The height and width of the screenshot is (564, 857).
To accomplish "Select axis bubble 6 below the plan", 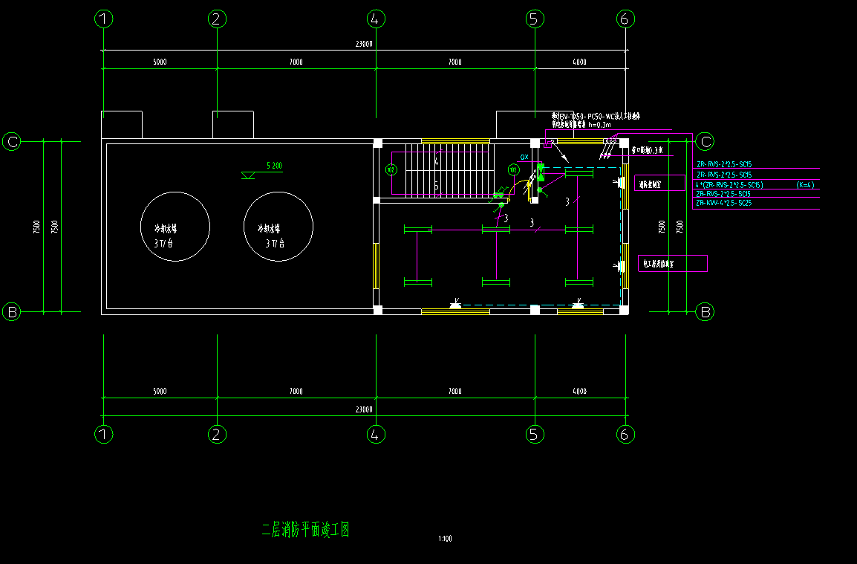I will pos(625,434).
